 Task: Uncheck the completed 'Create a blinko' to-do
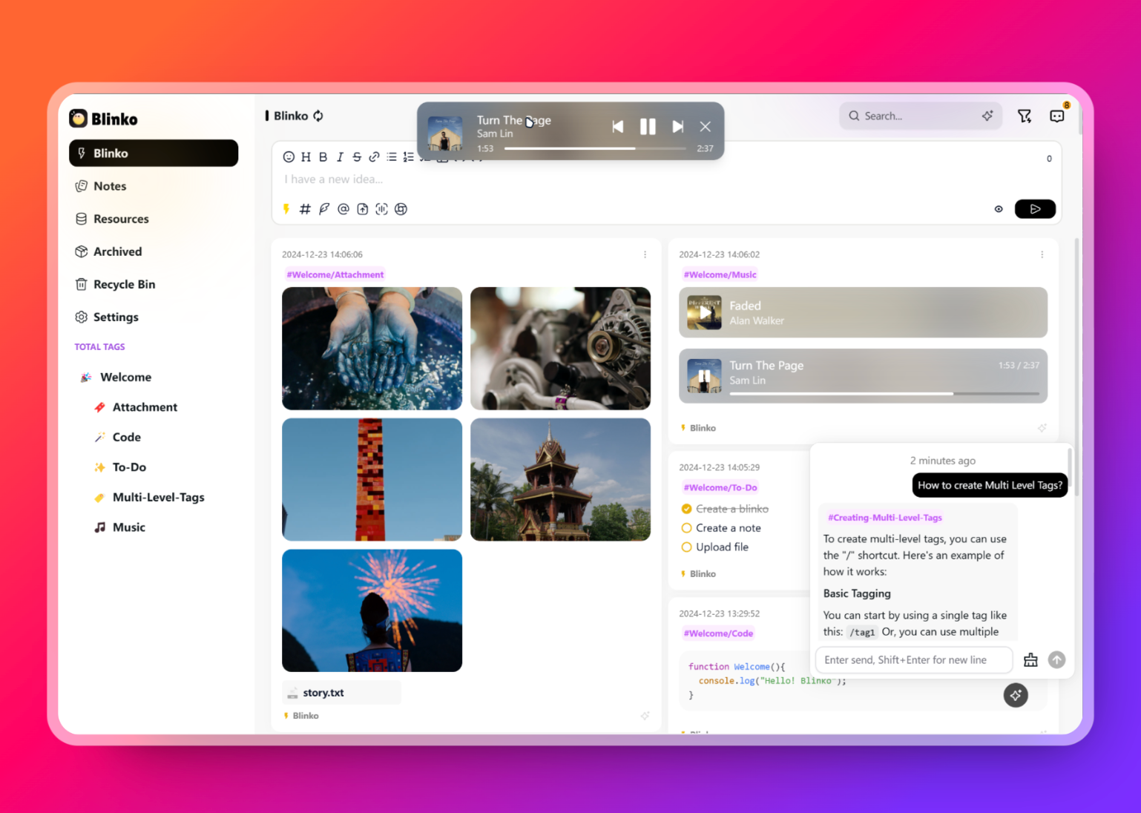686,509
